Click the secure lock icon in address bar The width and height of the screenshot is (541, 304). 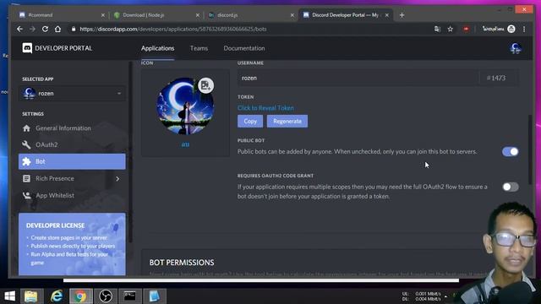pos(74,30)
